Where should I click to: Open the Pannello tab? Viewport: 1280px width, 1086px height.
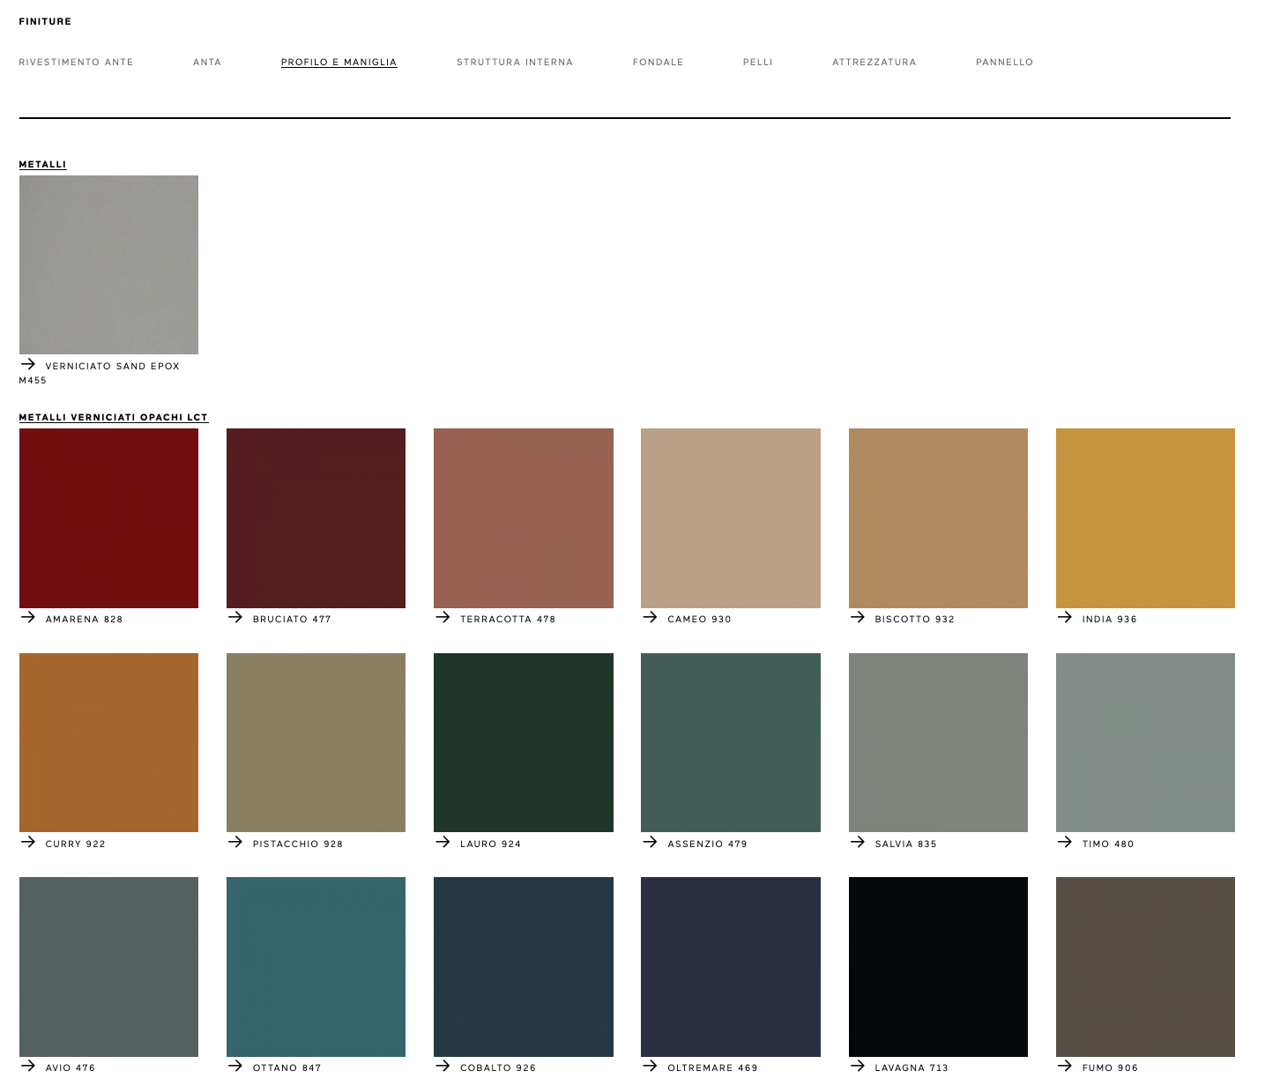(x=1004, y=63)
